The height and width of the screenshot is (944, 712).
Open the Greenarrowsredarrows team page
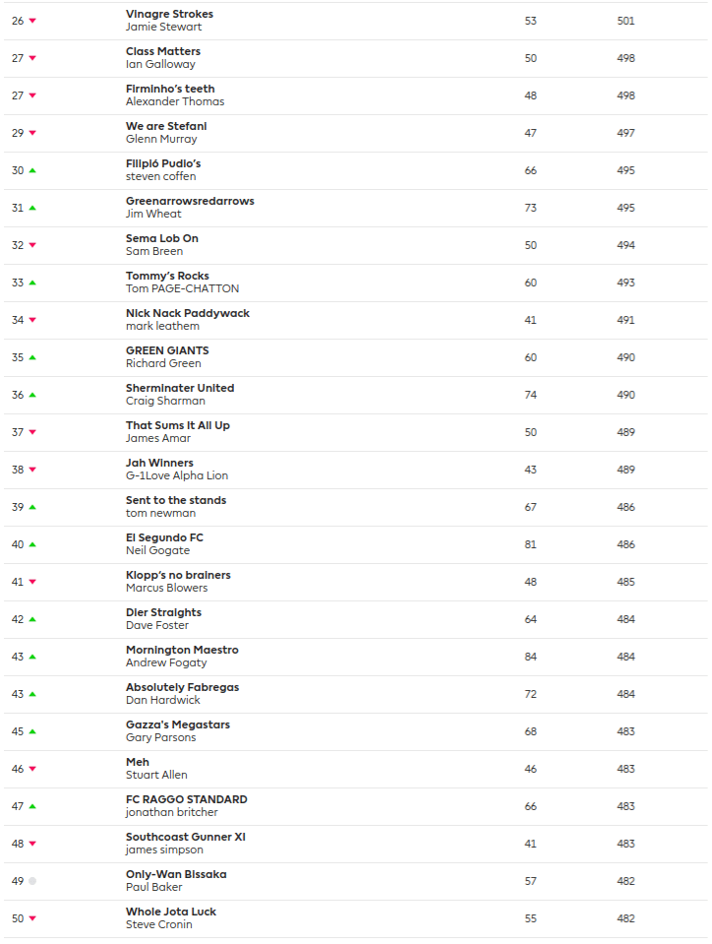pos(190,201)
